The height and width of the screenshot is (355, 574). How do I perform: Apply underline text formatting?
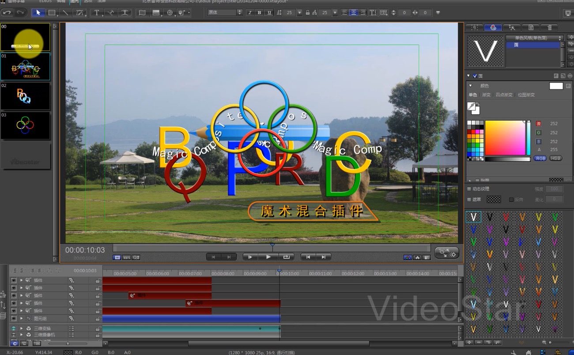269,13
